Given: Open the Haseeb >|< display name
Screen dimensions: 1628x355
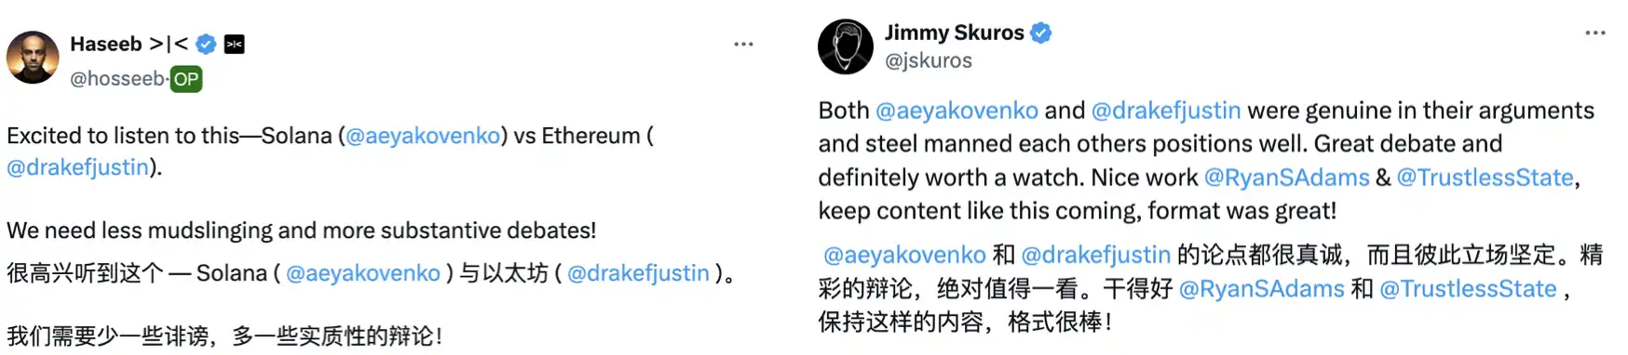Looking at the screenshot, I should pos(129,44).
